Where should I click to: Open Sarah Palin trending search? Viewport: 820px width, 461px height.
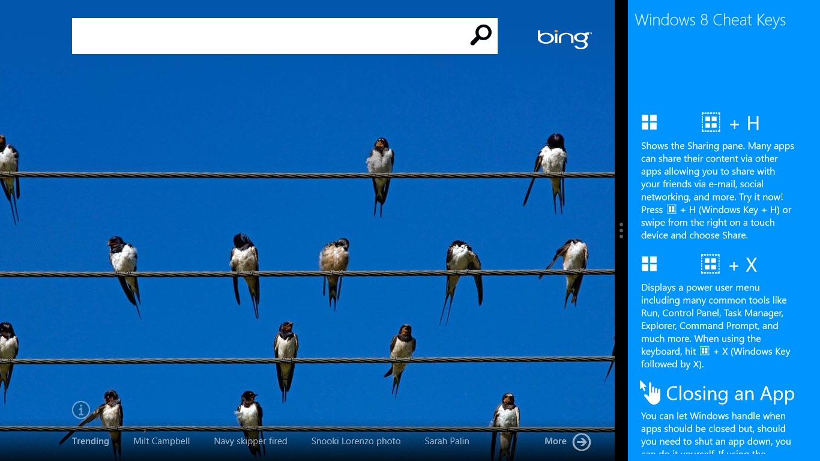tap(447, 441)
